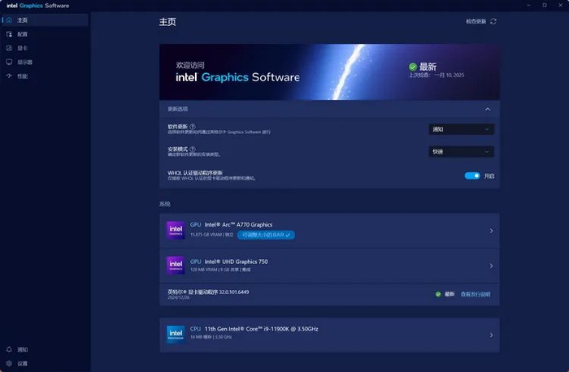The width and height of the screenshot is (569, 372).
Task: Open the 通知 notifications bell icon
Action: [9, 349]
